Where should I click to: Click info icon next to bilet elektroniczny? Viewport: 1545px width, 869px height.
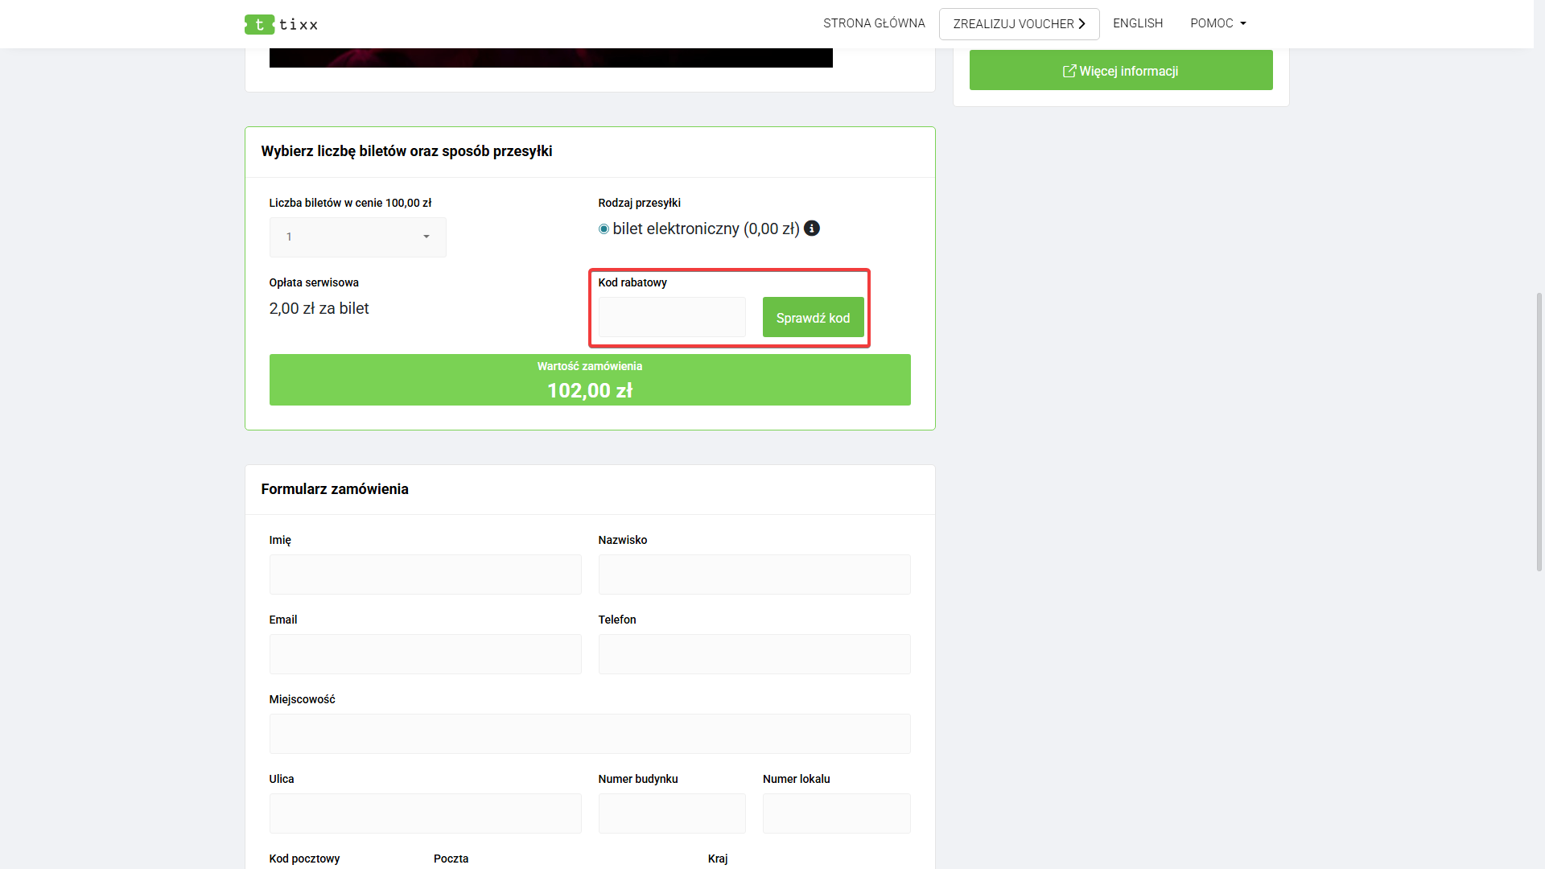click(x=812, y=229)
